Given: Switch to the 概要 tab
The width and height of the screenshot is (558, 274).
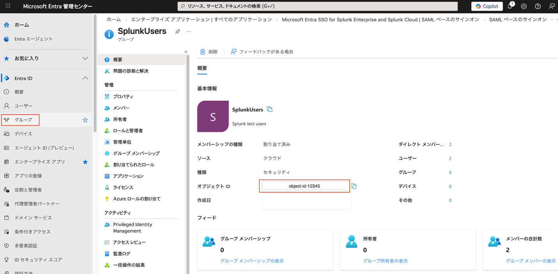Looking at the screenshot, I should pos(202,68).
